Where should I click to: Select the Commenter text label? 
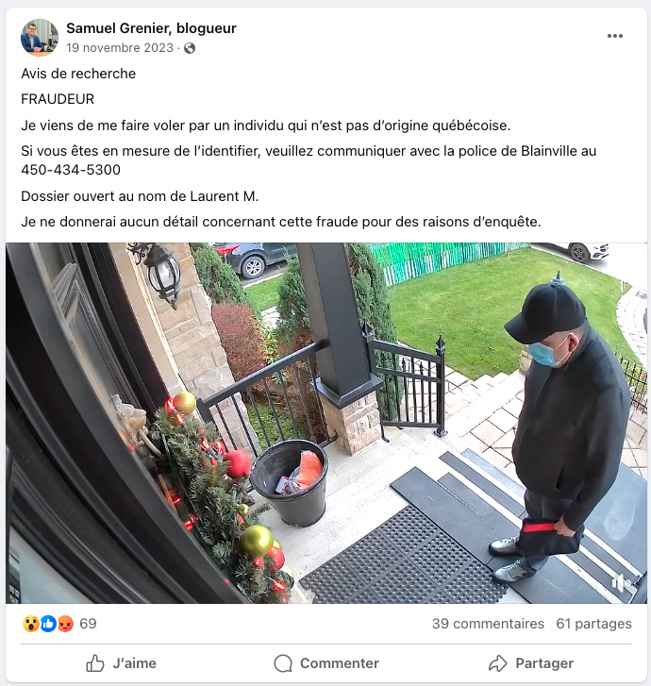pyautogui.click(x=340, y=663)
